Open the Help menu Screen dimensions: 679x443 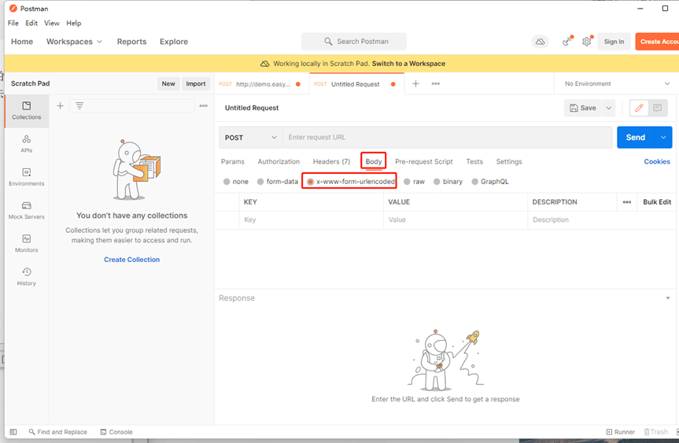pos(74,23)
